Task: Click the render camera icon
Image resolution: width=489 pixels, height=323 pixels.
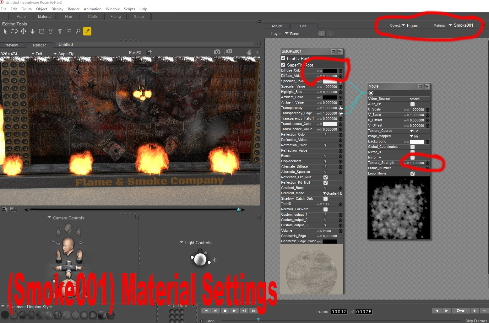Action: (217, 52)
